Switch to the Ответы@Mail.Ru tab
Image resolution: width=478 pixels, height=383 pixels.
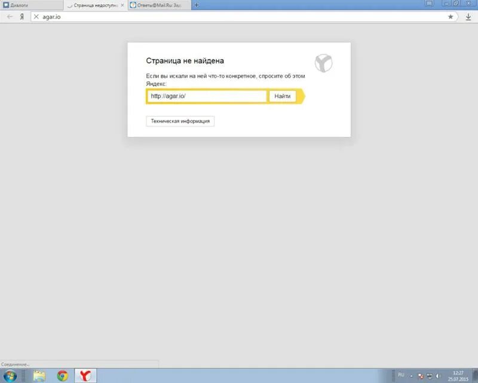click(159, 5)
